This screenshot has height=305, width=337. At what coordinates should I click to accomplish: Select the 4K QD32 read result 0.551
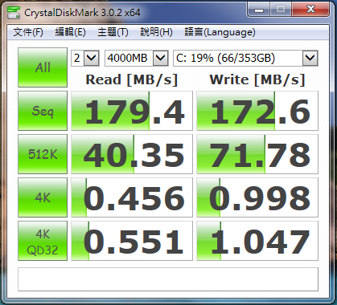tap(132, 241)
